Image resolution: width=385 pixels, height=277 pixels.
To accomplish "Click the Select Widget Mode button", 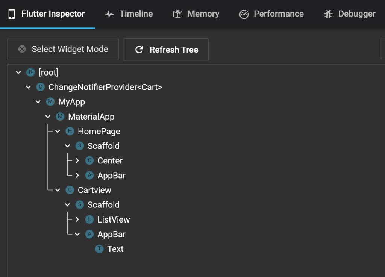I will pyautogui.click(x=63, y=49).
